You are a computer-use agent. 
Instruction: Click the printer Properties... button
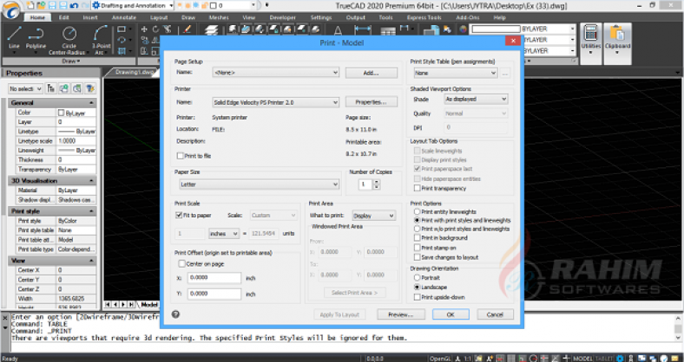pyautogui.click(x=372, y=102)
